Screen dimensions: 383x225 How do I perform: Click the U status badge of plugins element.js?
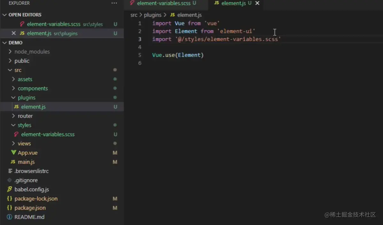(115, 107)
